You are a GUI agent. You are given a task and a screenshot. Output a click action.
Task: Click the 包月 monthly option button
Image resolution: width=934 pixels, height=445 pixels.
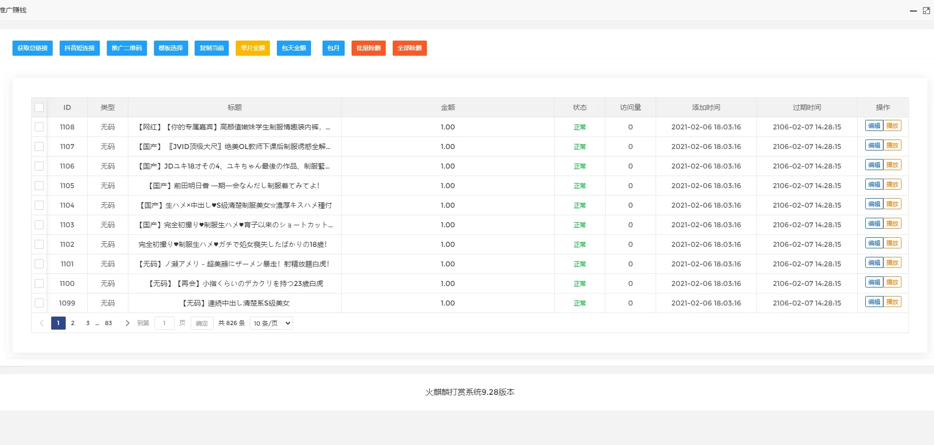[333, 48]
